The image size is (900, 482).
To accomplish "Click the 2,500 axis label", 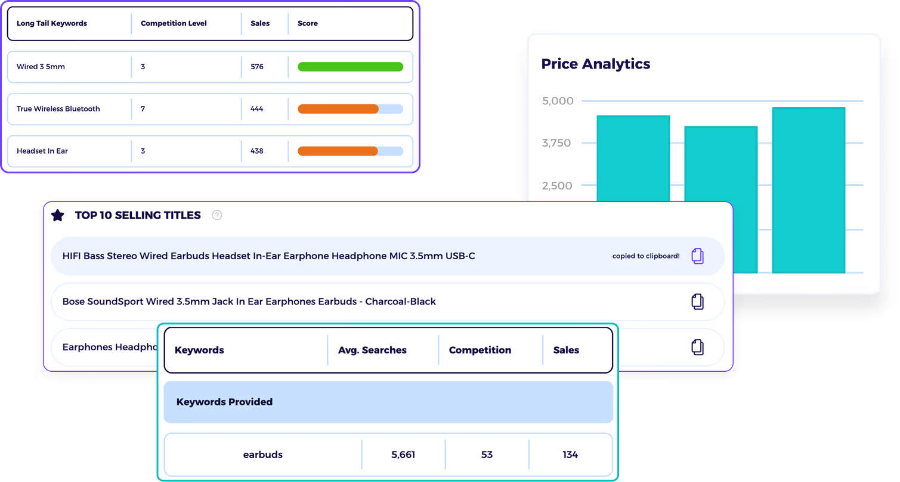I will [x=556, y=186].
